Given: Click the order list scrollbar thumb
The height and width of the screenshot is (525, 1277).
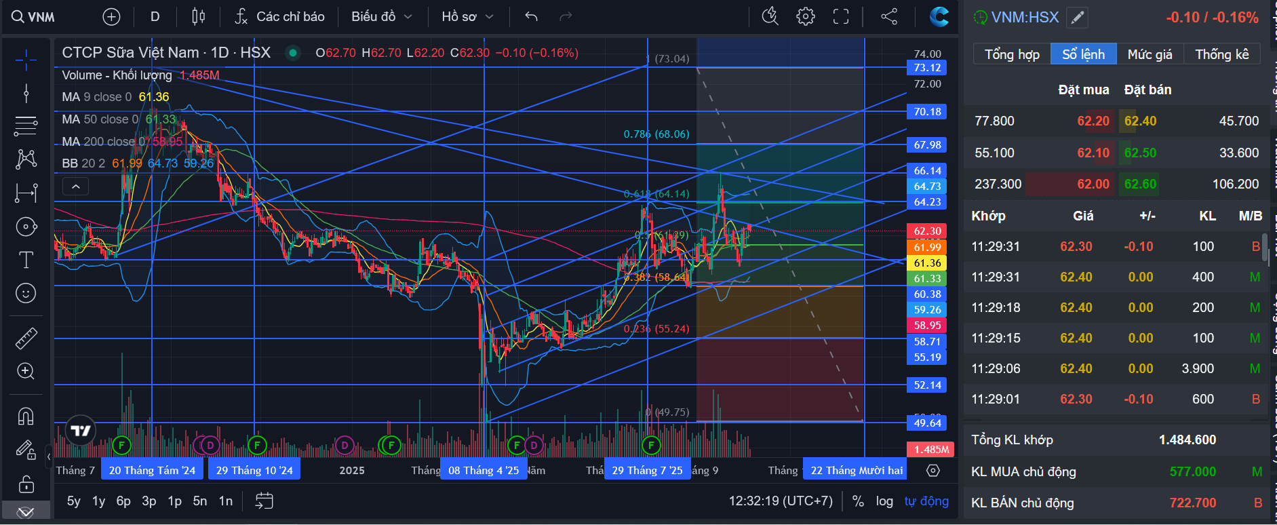Looking at the screenshot, I should 1265,248.
